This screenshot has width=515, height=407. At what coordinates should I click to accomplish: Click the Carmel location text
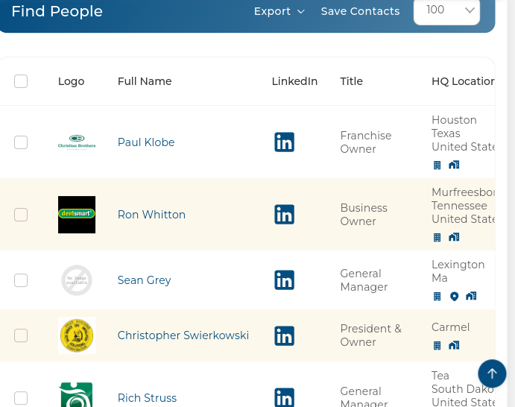coord(451,327)
